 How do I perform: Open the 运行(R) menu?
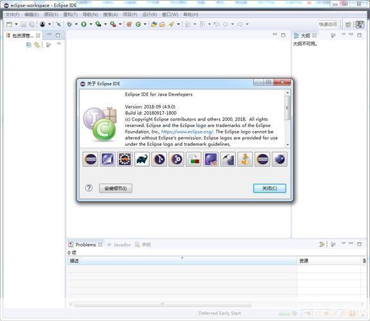point(150,15)
